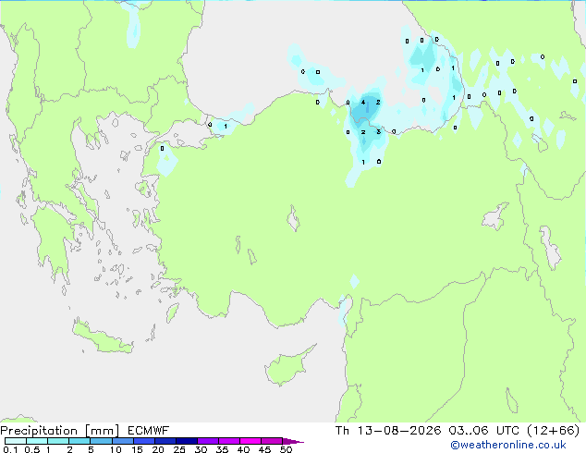Click the weatheronline.co.uk copyright link
Viewport: 586px width, 453px height.
click(x=507, y=445)
